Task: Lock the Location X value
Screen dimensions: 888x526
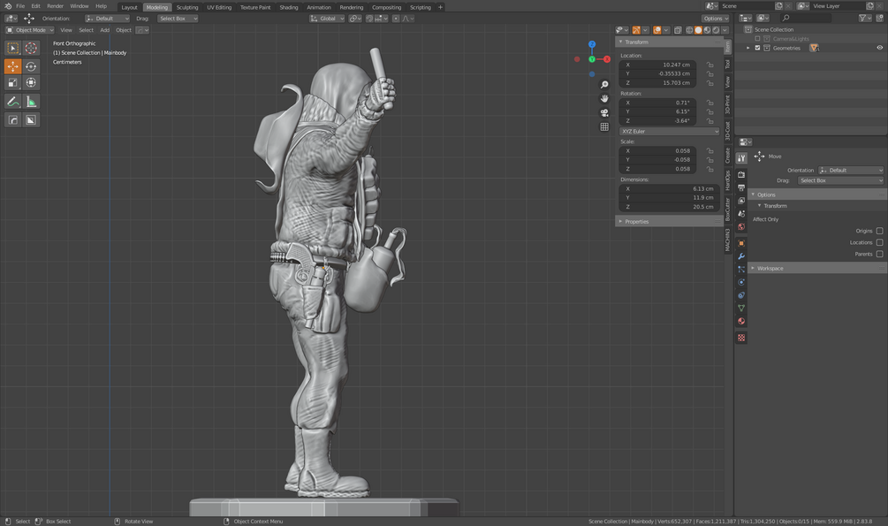Action: (x=710, y=65)
